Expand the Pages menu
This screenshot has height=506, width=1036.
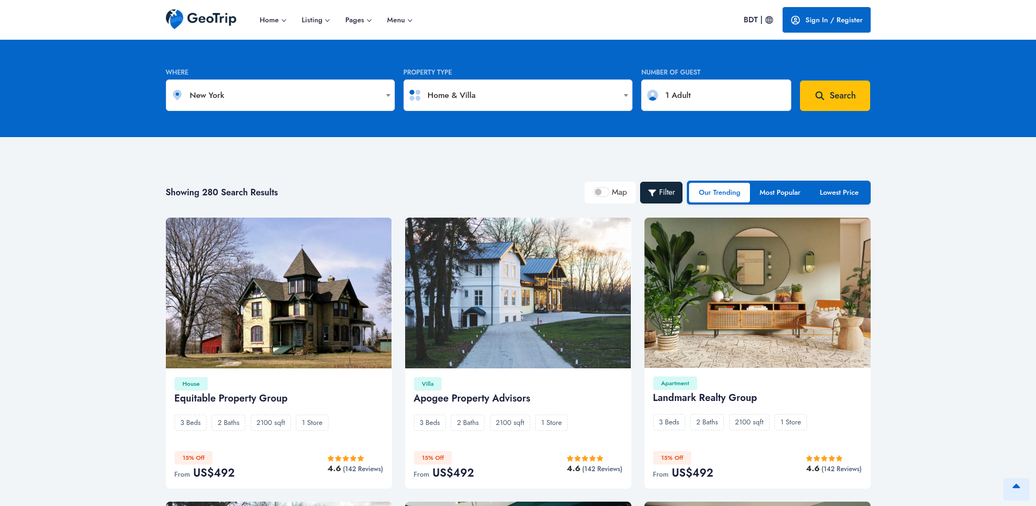coord(358,20)
